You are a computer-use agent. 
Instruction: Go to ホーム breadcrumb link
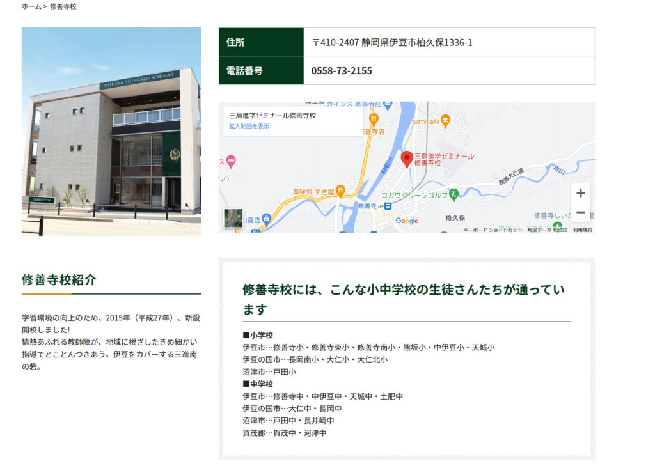click(31, 6)
